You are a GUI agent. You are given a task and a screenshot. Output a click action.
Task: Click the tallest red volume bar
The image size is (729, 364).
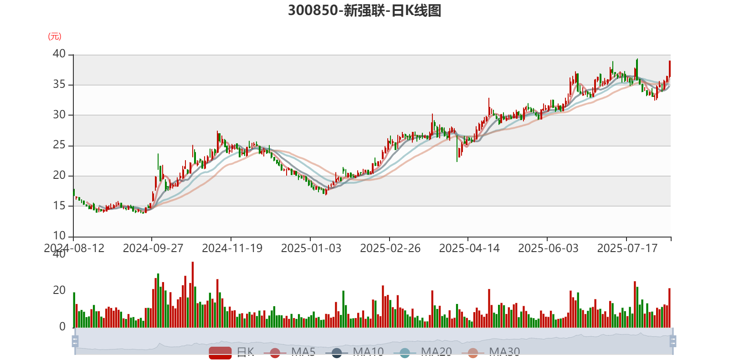[193, 294]
